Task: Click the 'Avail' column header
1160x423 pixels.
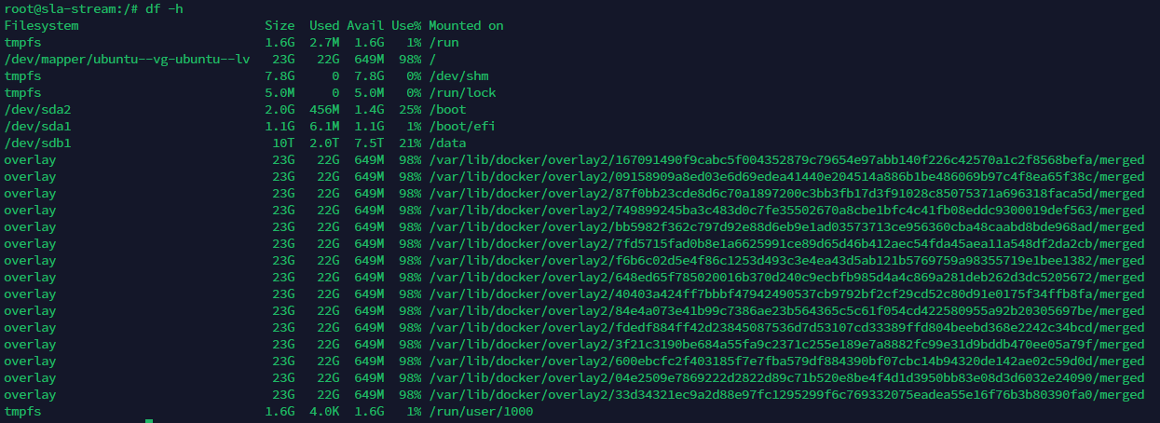Action: click(x=364, y=26)
